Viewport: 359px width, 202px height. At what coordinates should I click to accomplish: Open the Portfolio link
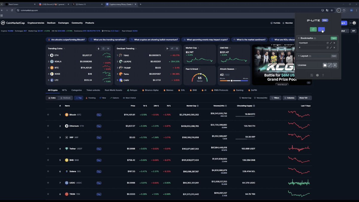(275, 23)
